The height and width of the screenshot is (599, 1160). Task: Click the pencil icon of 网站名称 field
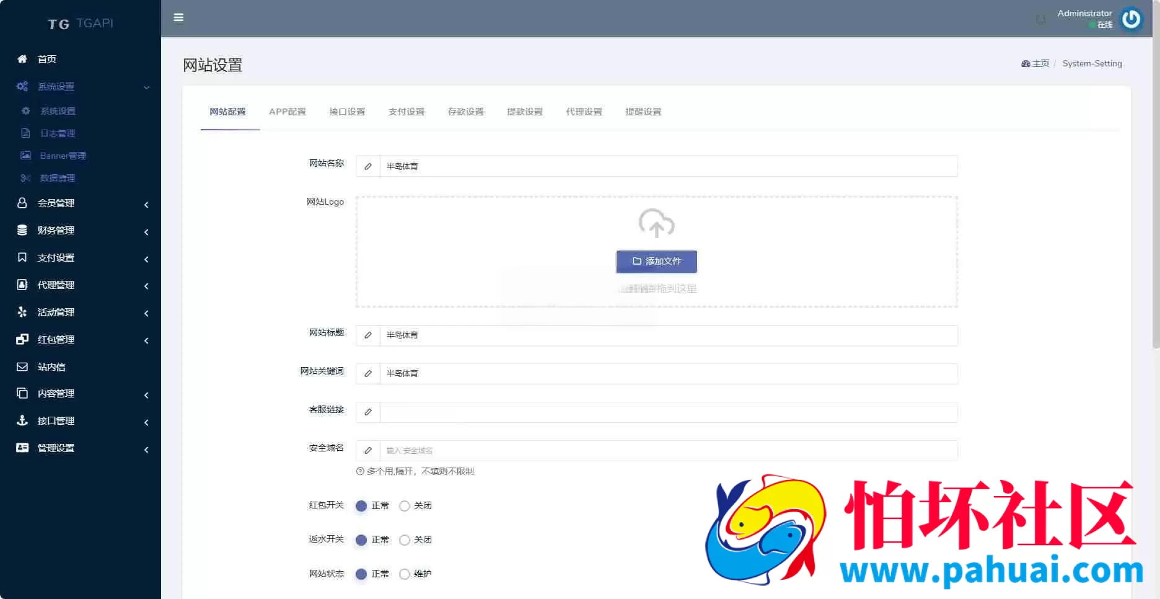[368, 166]
